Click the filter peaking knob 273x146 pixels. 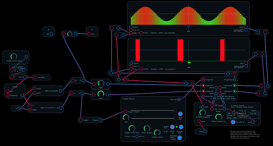[147, 129]
